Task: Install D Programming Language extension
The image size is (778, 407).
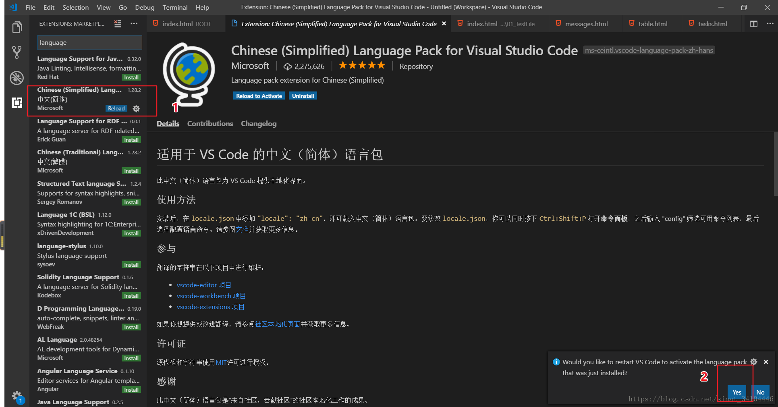Action: [131, 327]
